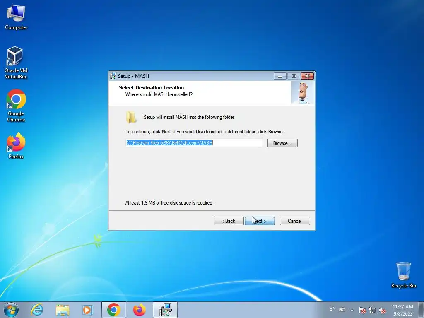Screen dimensions: 424x318
Task: Open Windows Media Player from the taskbar
Action: point(87,310)
